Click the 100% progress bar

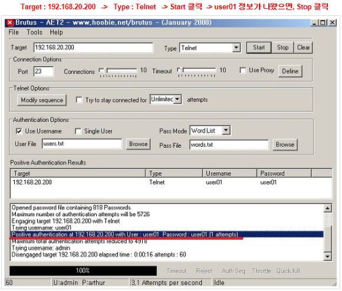click(83, 270)
